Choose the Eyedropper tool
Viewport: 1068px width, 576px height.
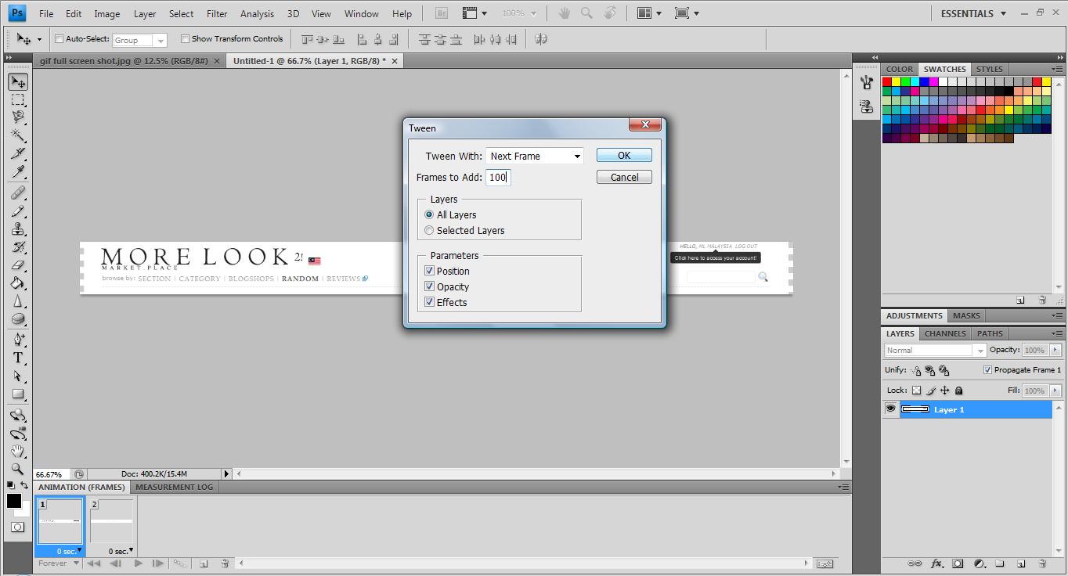pyautogui.click(x=18, y=172)
